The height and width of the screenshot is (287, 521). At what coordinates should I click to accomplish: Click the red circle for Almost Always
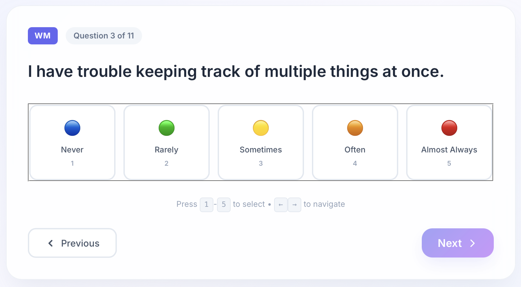pos(449,128)
